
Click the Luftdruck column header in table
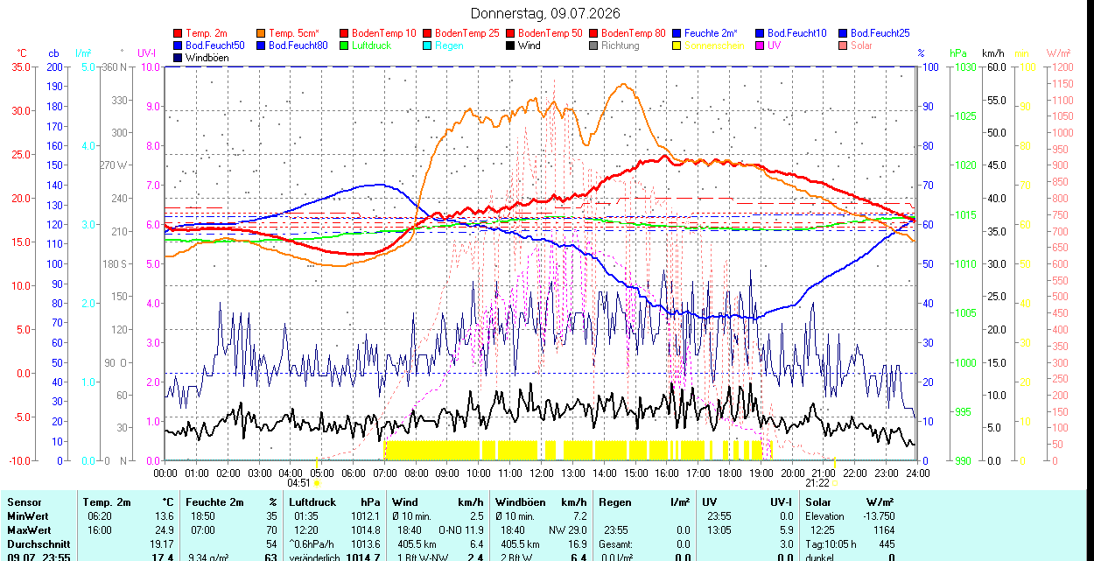pyautogui.click(x=312, y=502)
